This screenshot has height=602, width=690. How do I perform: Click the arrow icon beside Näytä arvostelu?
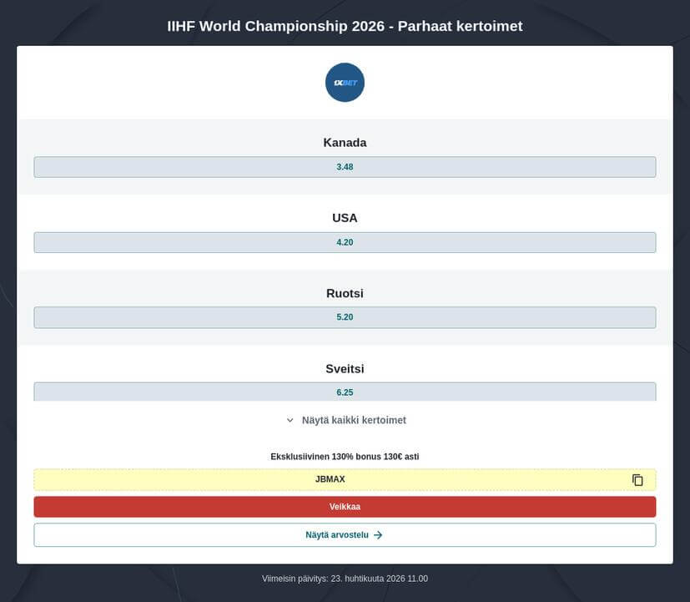(378, 535)
